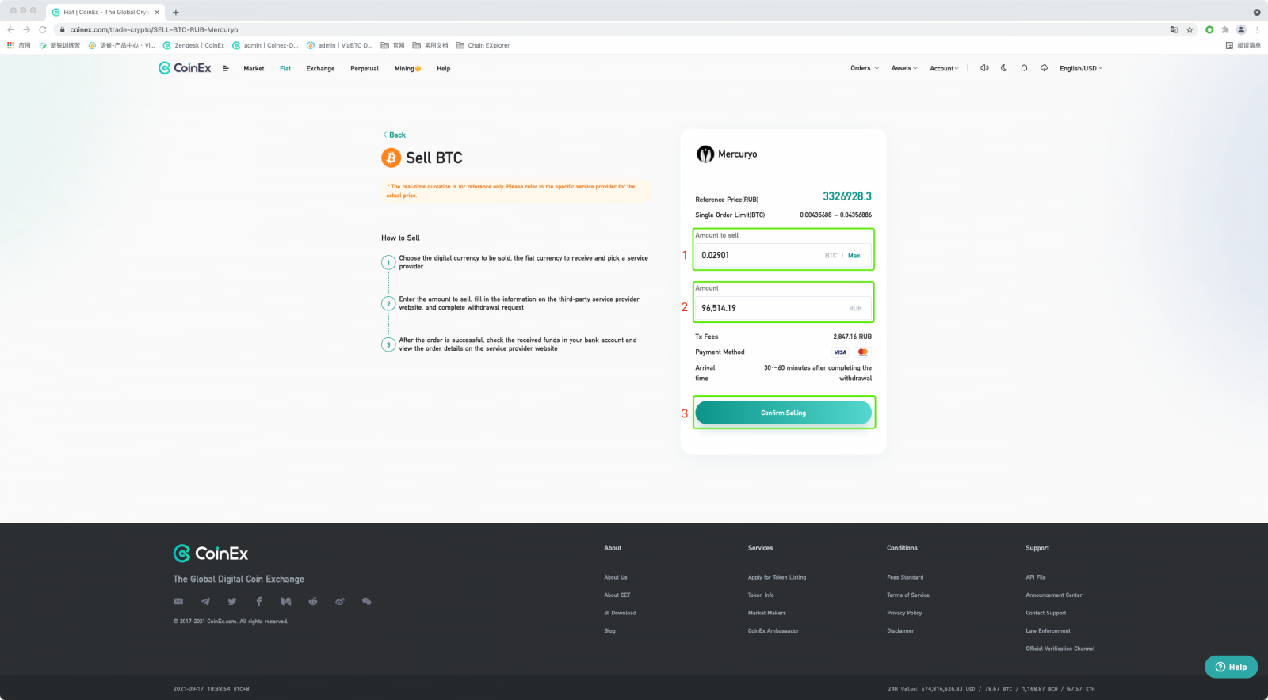Select the Mastercard payment method icon
Viewport: 1268px width, 700px height.
[x=863, y=352]
